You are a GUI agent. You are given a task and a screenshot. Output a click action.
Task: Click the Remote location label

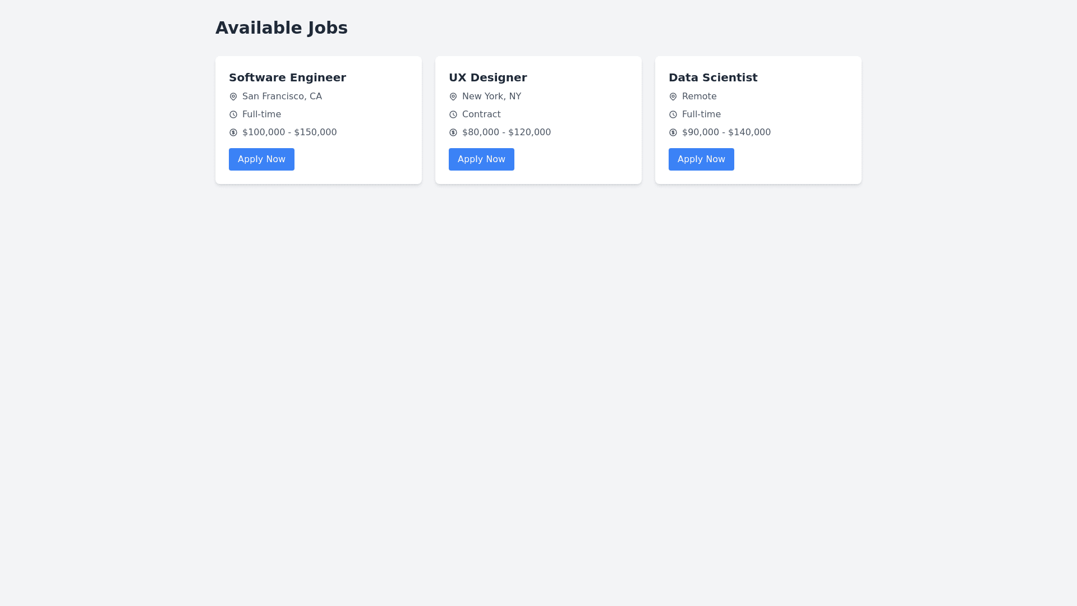tap(699, 97)
